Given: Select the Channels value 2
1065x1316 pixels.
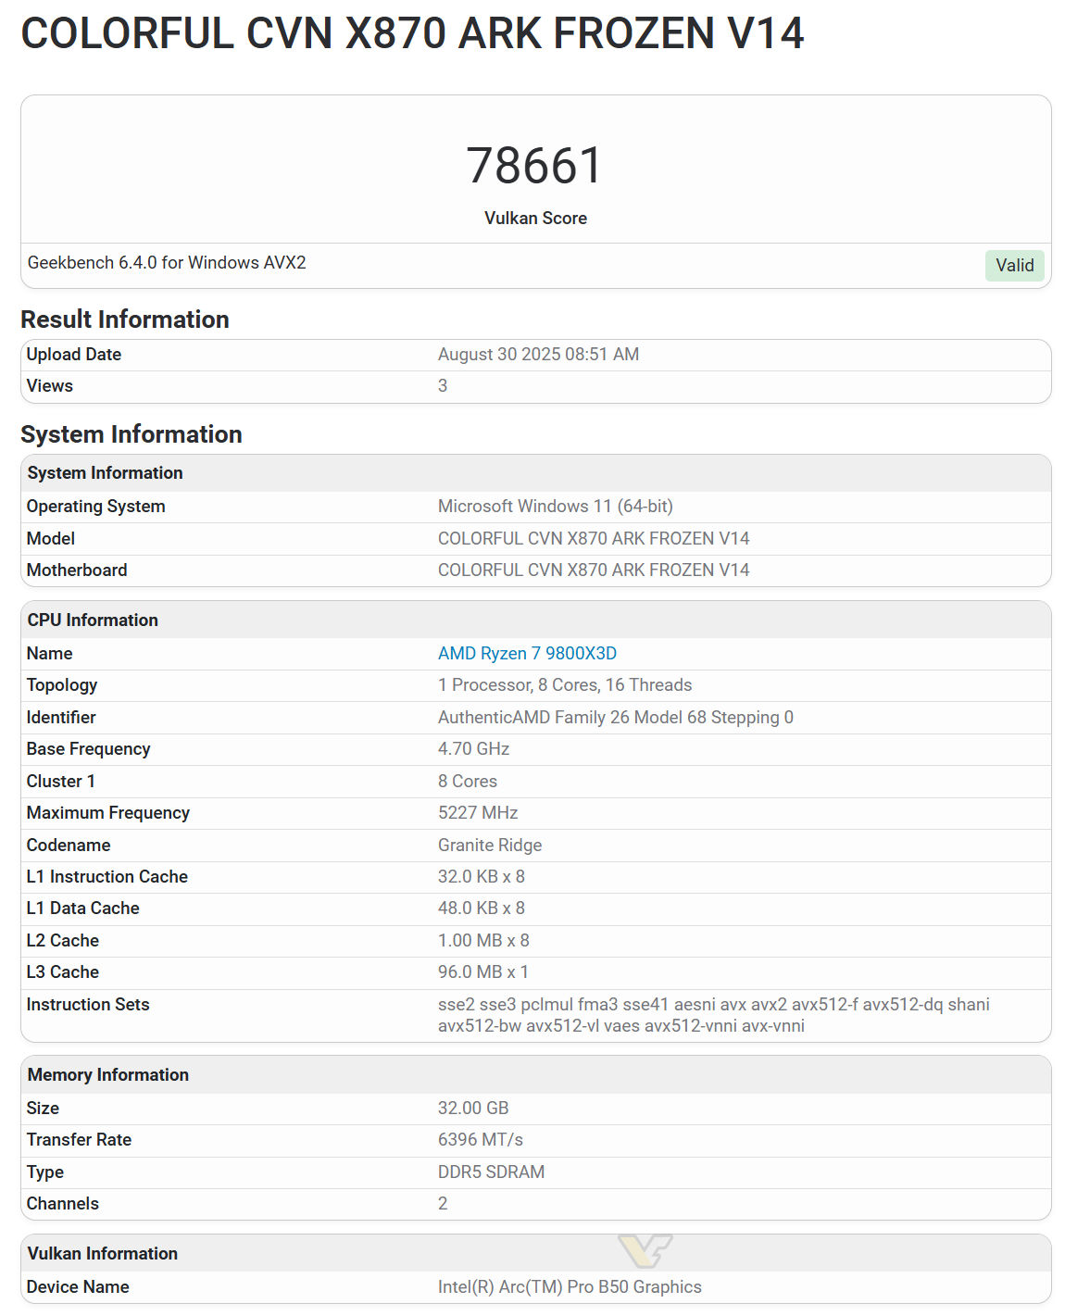Looking at the screenshot, I should point(443,1204).
